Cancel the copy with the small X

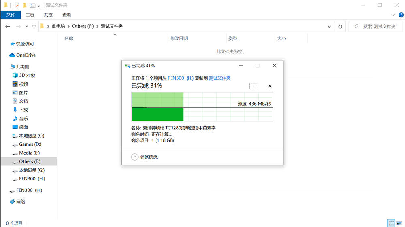point(270,86)
